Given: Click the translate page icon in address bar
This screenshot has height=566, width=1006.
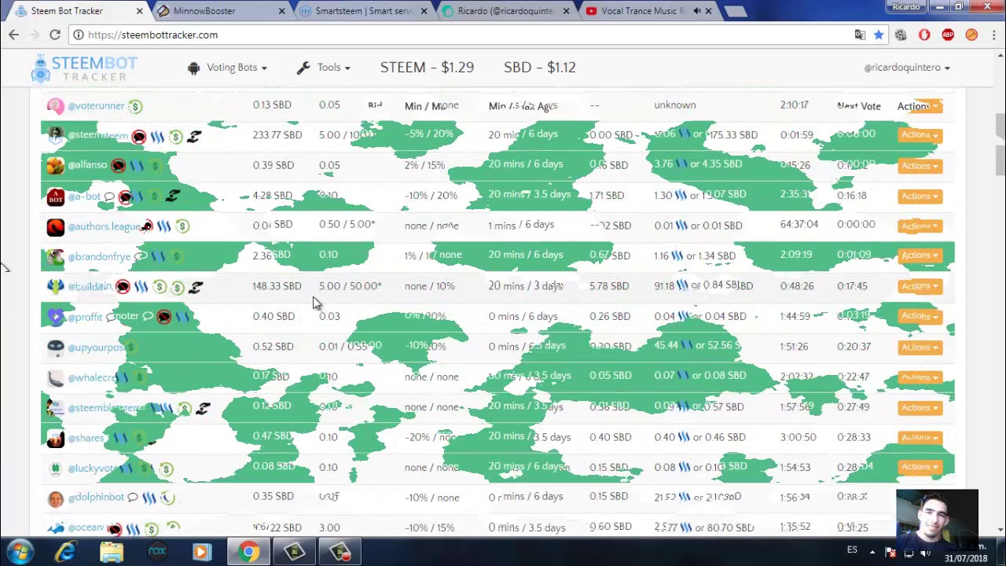Looking at the screenshot, I should pos(860,35).
